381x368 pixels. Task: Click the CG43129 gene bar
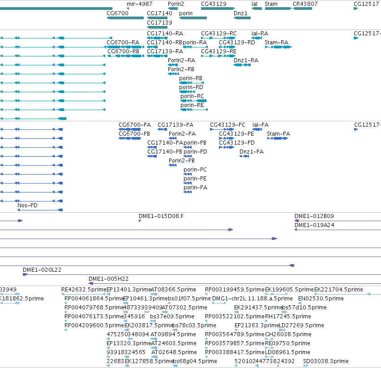tap(218, 9)
